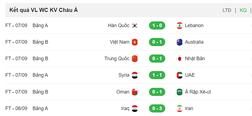Open the Hàn Quốc 1 - 0 score

click(x=157, y=25)
